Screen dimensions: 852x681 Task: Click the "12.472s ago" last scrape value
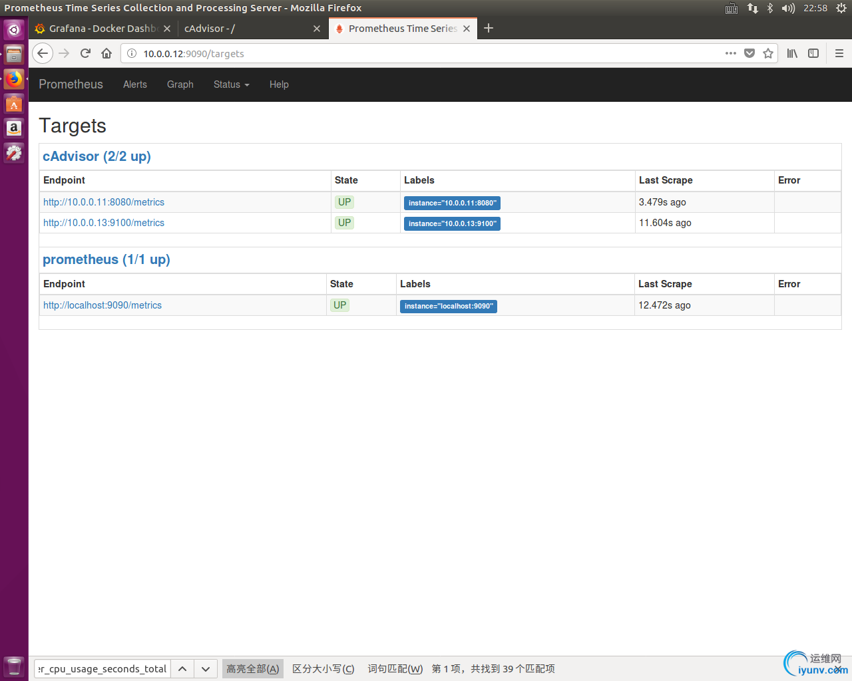[x=664, y=305]
